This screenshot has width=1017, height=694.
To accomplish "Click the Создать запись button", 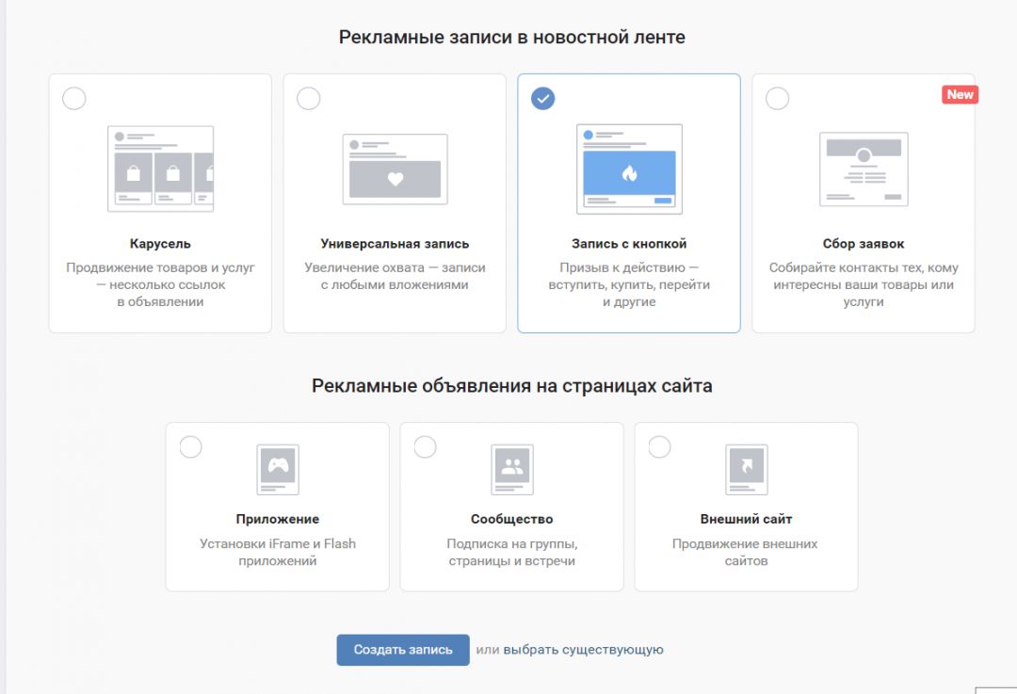I will pyautogui.click(x=403, y=649).
